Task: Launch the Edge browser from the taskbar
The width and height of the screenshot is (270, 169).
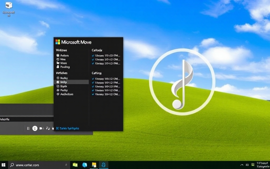Action: pyautogui.click(x=85, y=165)
